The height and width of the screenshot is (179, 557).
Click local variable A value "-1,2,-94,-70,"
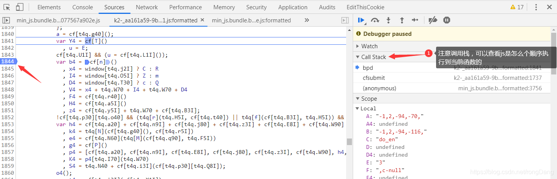point(400,116)
